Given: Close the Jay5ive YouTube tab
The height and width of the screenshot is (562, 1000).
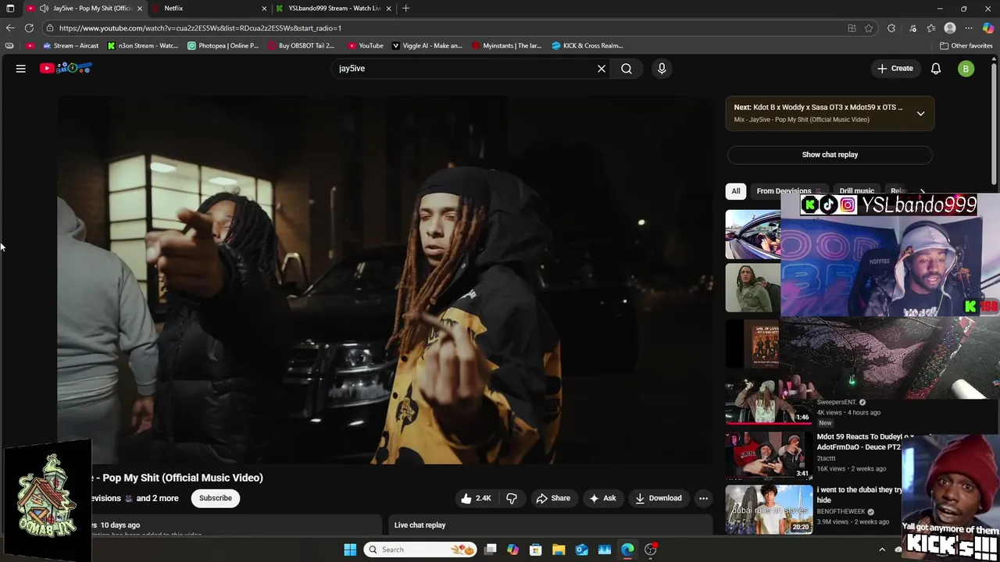Looking at the screenshot, I should [x=140, y=8].
